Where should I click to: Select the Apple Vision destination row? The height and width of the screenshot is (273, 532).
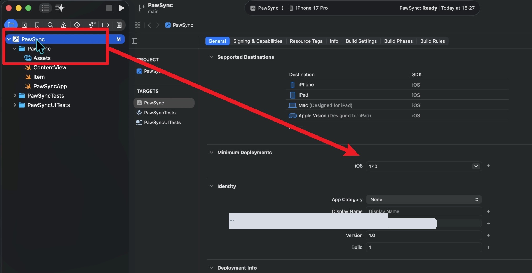[x=397, y=115]
